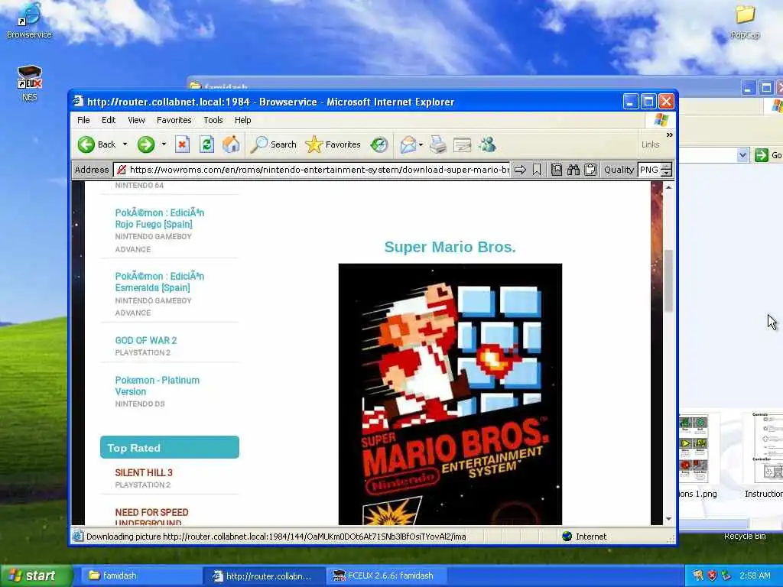Open the Favorites menu
Image resolution: width=783 pixels, height=587 pixels.
pos(174,120)
